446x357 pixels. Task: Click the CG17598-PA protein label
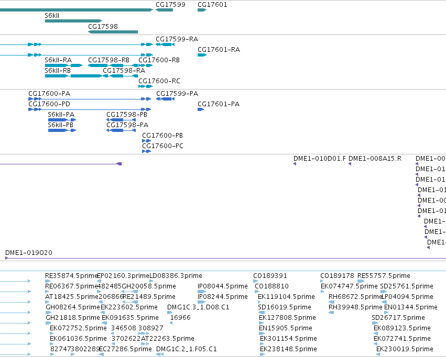click(127, 125)
